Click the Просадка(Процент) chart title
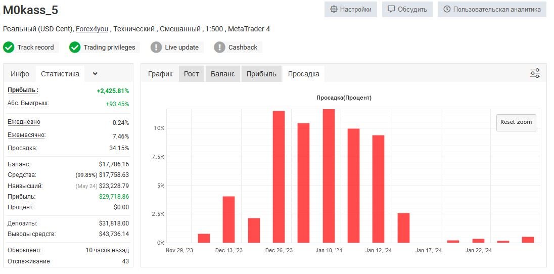554x274 pixels. [x=344, y=98]
